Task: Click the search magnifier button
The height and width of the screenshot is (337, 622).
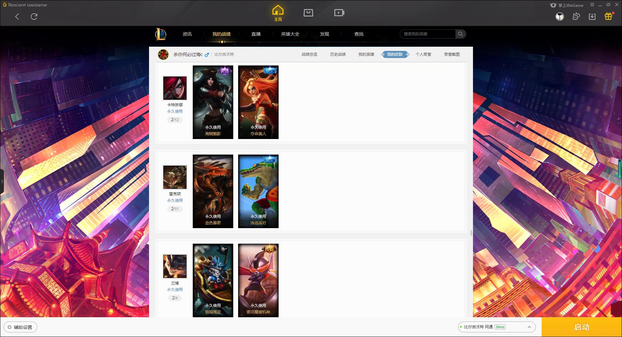Action: click(460, 34)
